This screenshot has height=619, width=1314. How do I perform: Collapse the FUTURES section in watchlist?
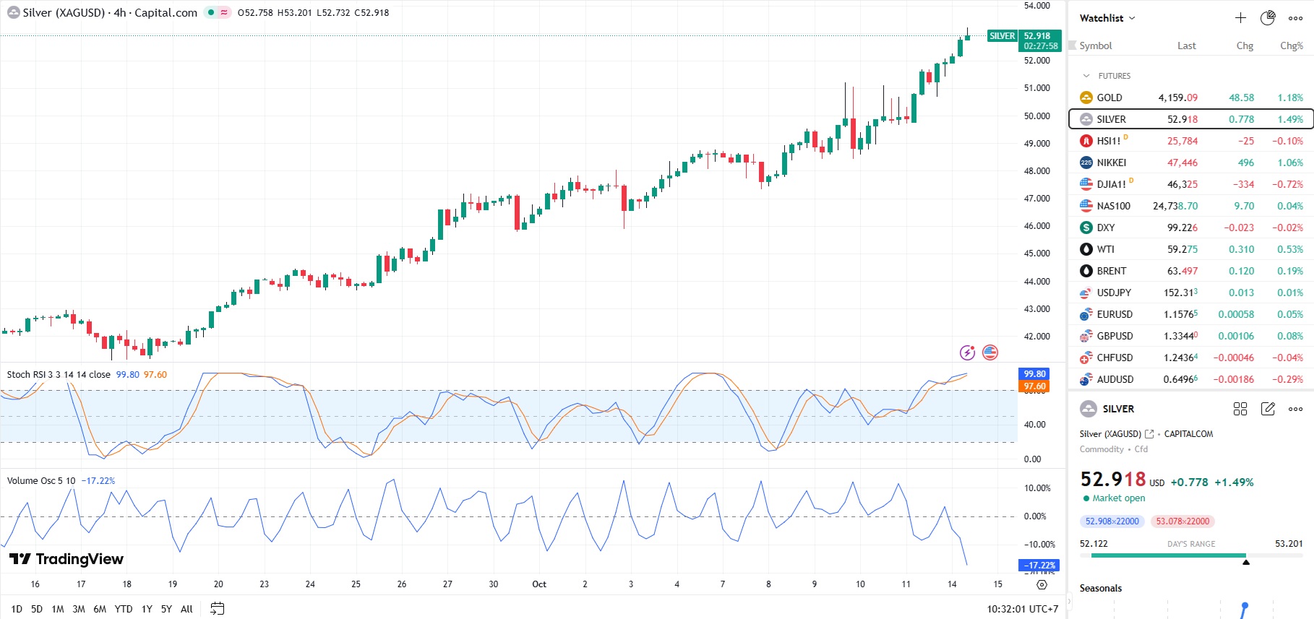1086,76
